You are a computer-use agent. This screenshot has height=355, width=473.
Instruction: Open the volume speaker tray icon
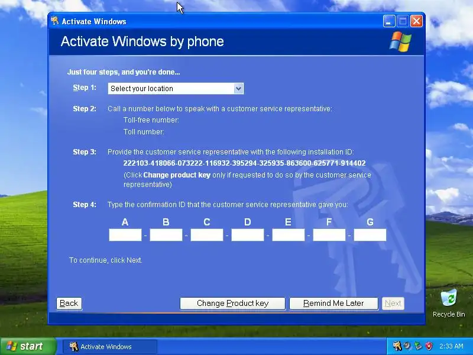tap(407, 346)
